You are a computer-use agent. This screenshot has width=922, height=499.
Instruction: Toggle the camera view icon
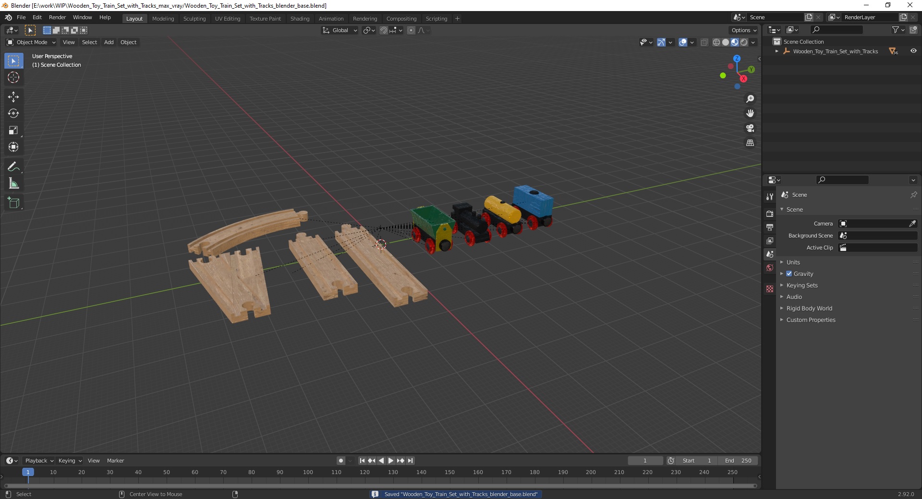pos(750,128)
